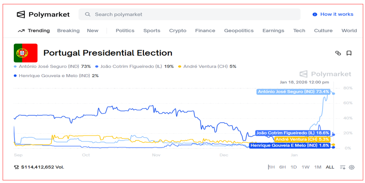Click the Polymarket logo icon
This screenshot has width=365, height=183.
21,15
